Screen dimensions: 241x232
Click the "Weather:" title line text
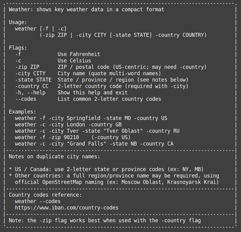pyautogui.click(x=86, y=9)
